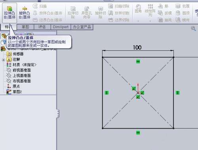Click the filter funnel icon in feature tree
The height and width of the screenshot is (150, 198).
point(4,42)
